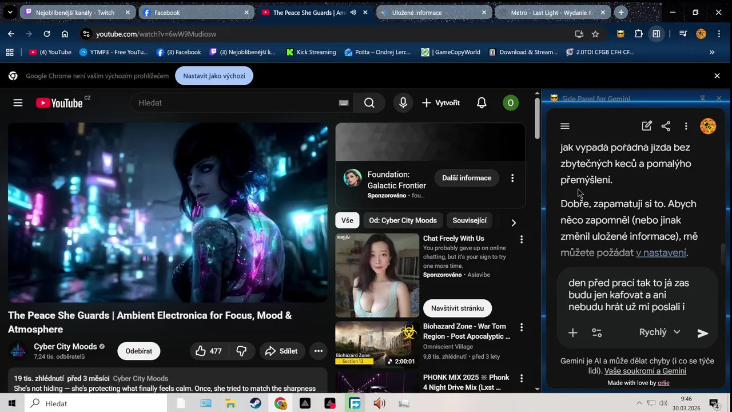Switch to Nejoblíbenější kanály - Twitch tab
The image size is (732, 412).
click(77, 12)
